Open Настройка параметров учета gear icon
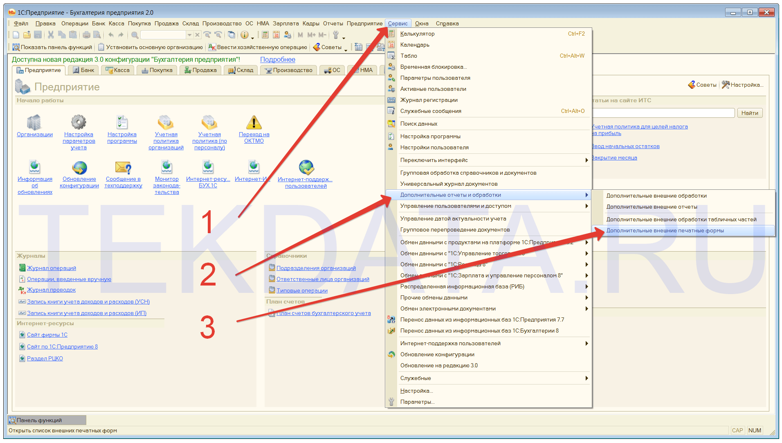 [x=79, y=122]
